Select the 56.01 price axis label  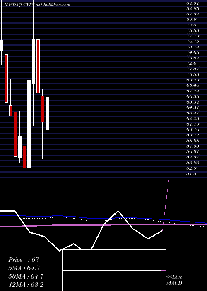193,152
